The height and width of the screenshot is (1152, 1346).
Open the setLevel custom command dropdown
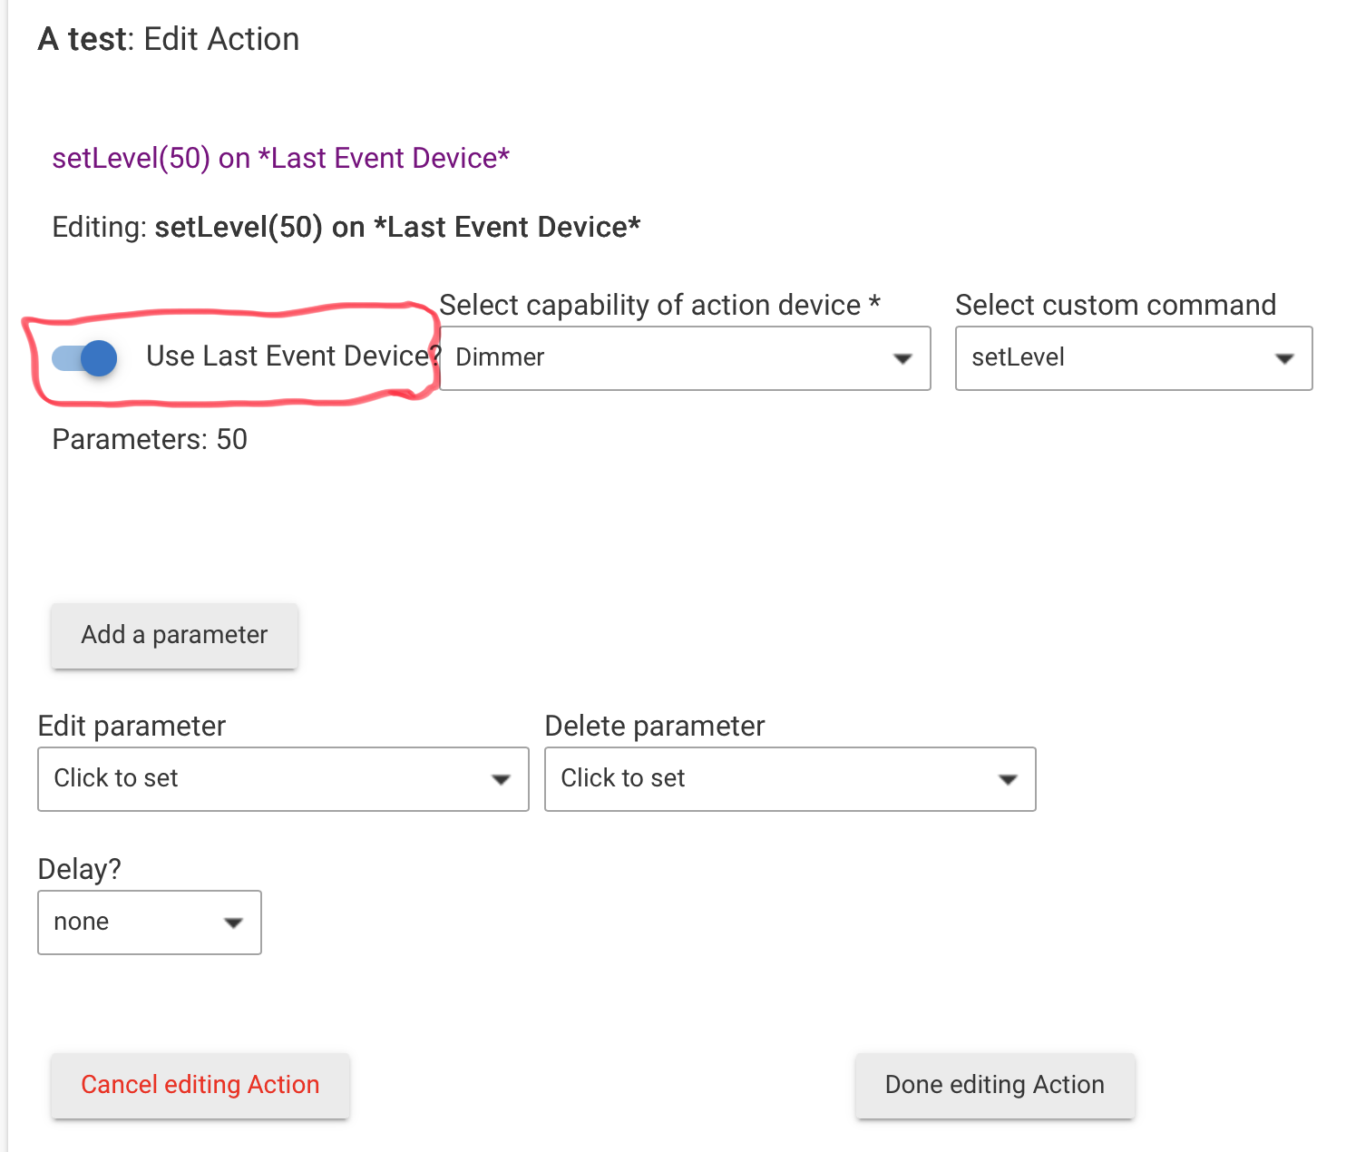(x=1117, y=358)
